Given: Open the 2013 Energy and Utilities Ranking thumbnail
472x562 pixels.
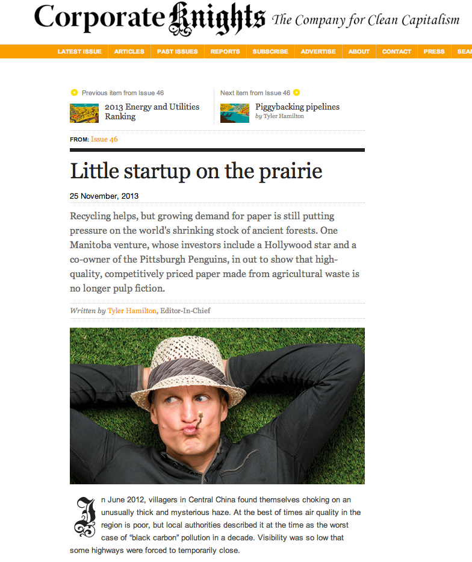Looking at the screenshot, I should tap(84, 113).
